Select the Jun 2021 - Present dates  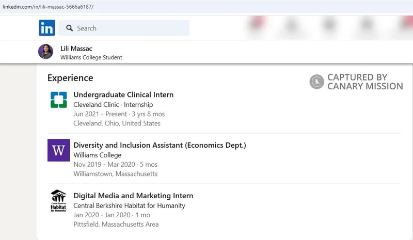click(x=119, y=114)
